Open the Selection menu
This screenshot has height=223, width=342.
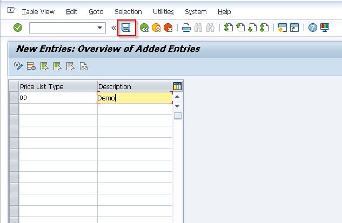[128, 12]
